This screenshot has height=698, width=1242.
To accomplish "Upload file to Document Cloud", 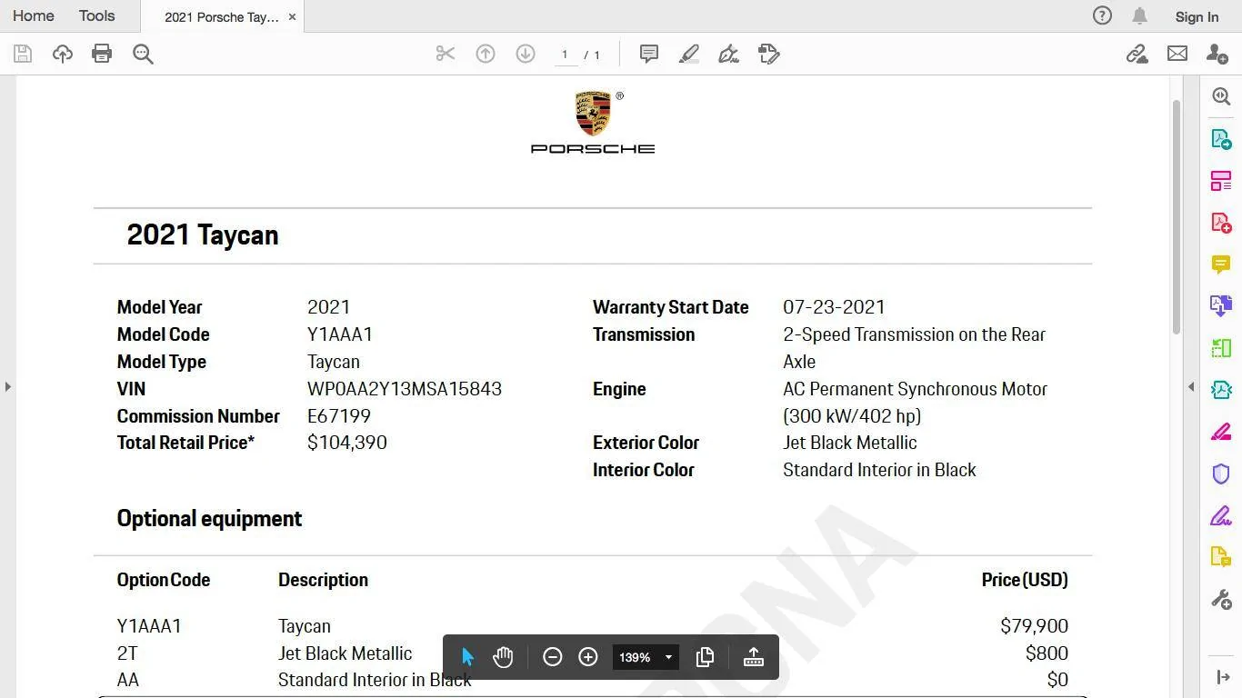I will [63, 54].
